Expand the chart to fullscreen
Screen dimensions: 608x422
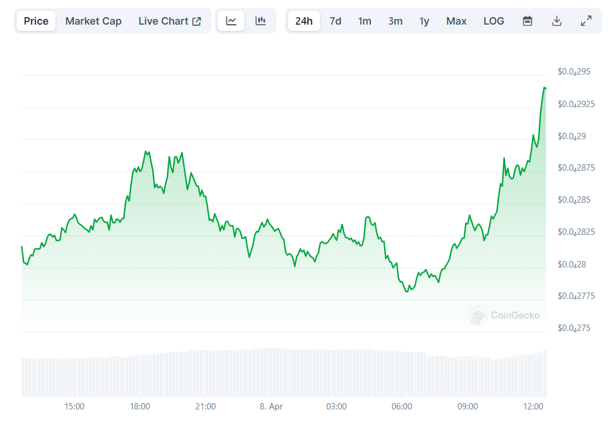click(x=586, y=21)
